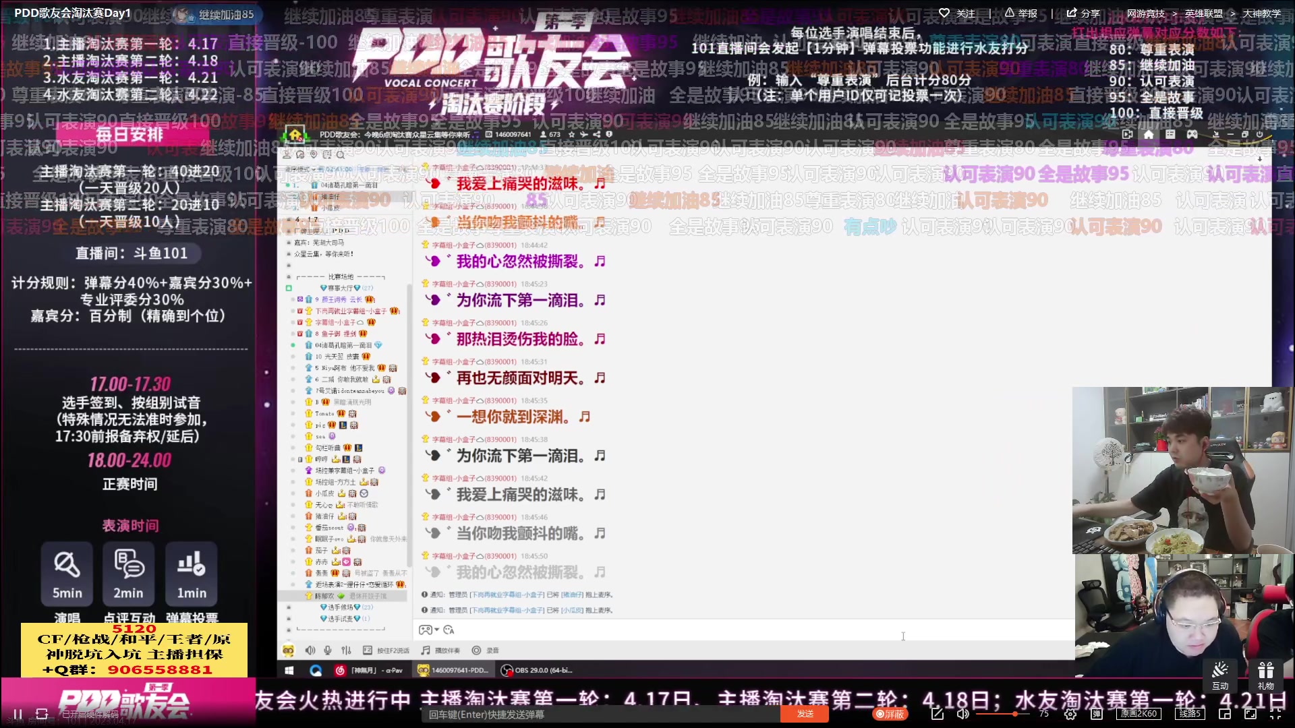Viewport: 1295px width, 728px height.
Task: Open the player settings gear
Action: point(1070,714)
